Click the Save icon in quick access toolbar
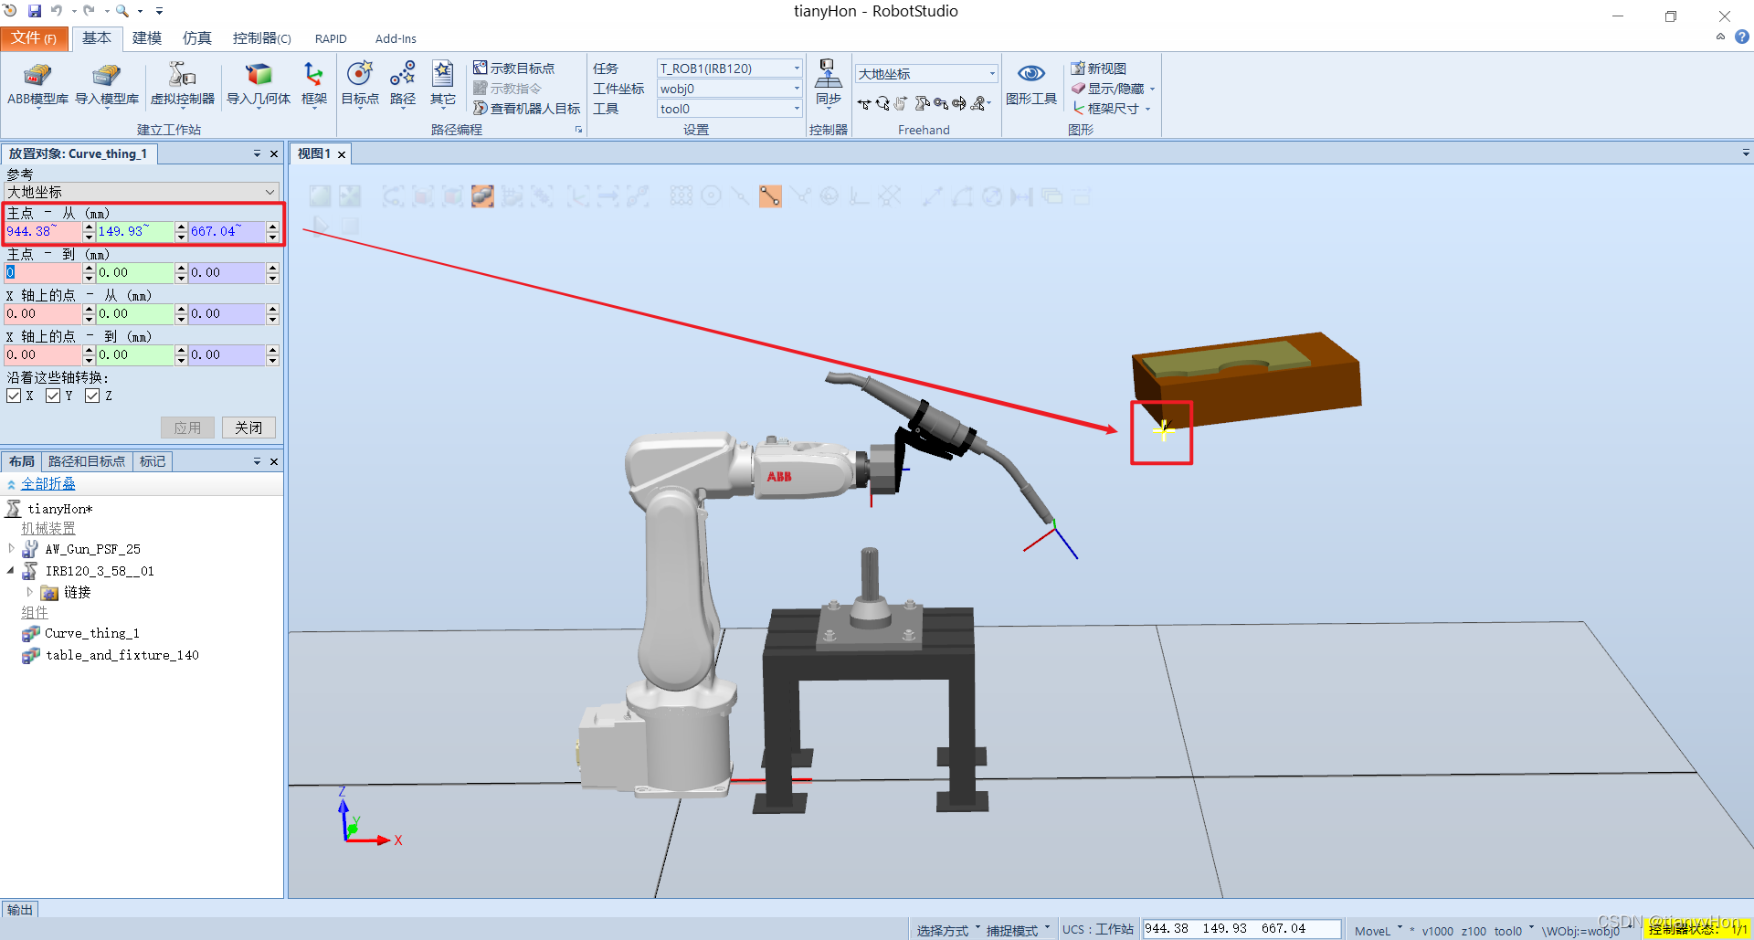Viewport: 1754px width, 940px height. (35, 11)
